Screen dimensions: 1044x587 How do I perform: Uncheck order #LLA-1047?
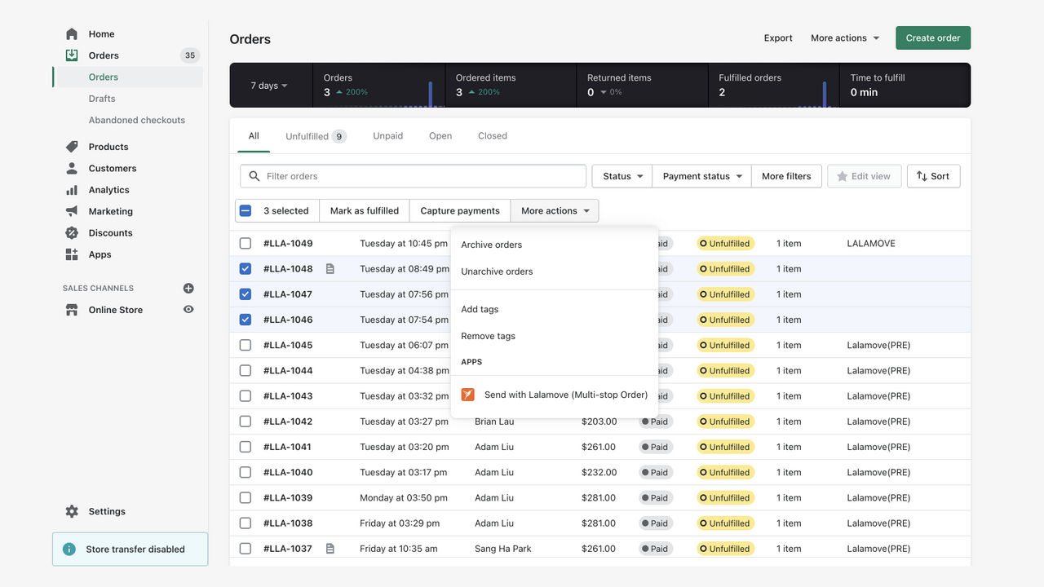pyautogui.click(x=245, y=293)
